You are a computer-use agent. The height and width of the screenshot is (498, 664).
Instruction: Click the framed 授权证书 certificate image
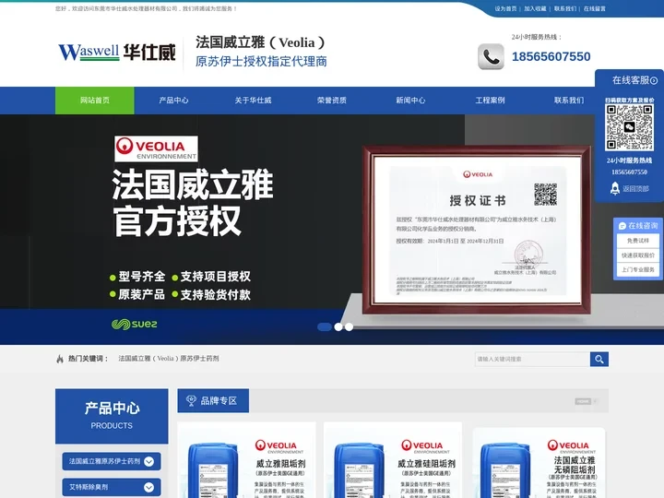[477, 230]
